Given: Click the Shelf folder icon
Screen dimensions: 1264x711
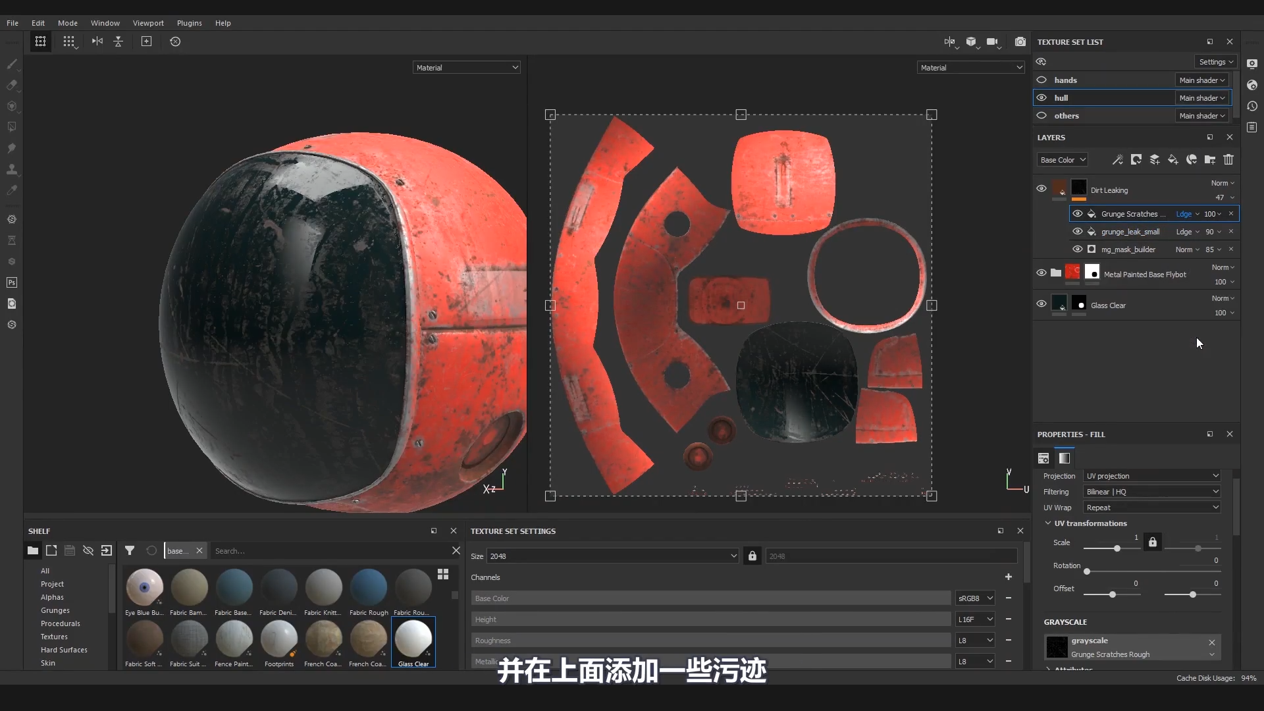Looking at the screenshot, I should (33, 550).
